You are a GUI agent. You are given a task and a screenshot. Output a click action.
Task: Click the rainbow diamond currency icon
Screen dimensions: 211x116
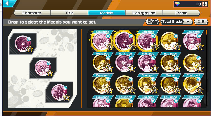click(177, 4)
